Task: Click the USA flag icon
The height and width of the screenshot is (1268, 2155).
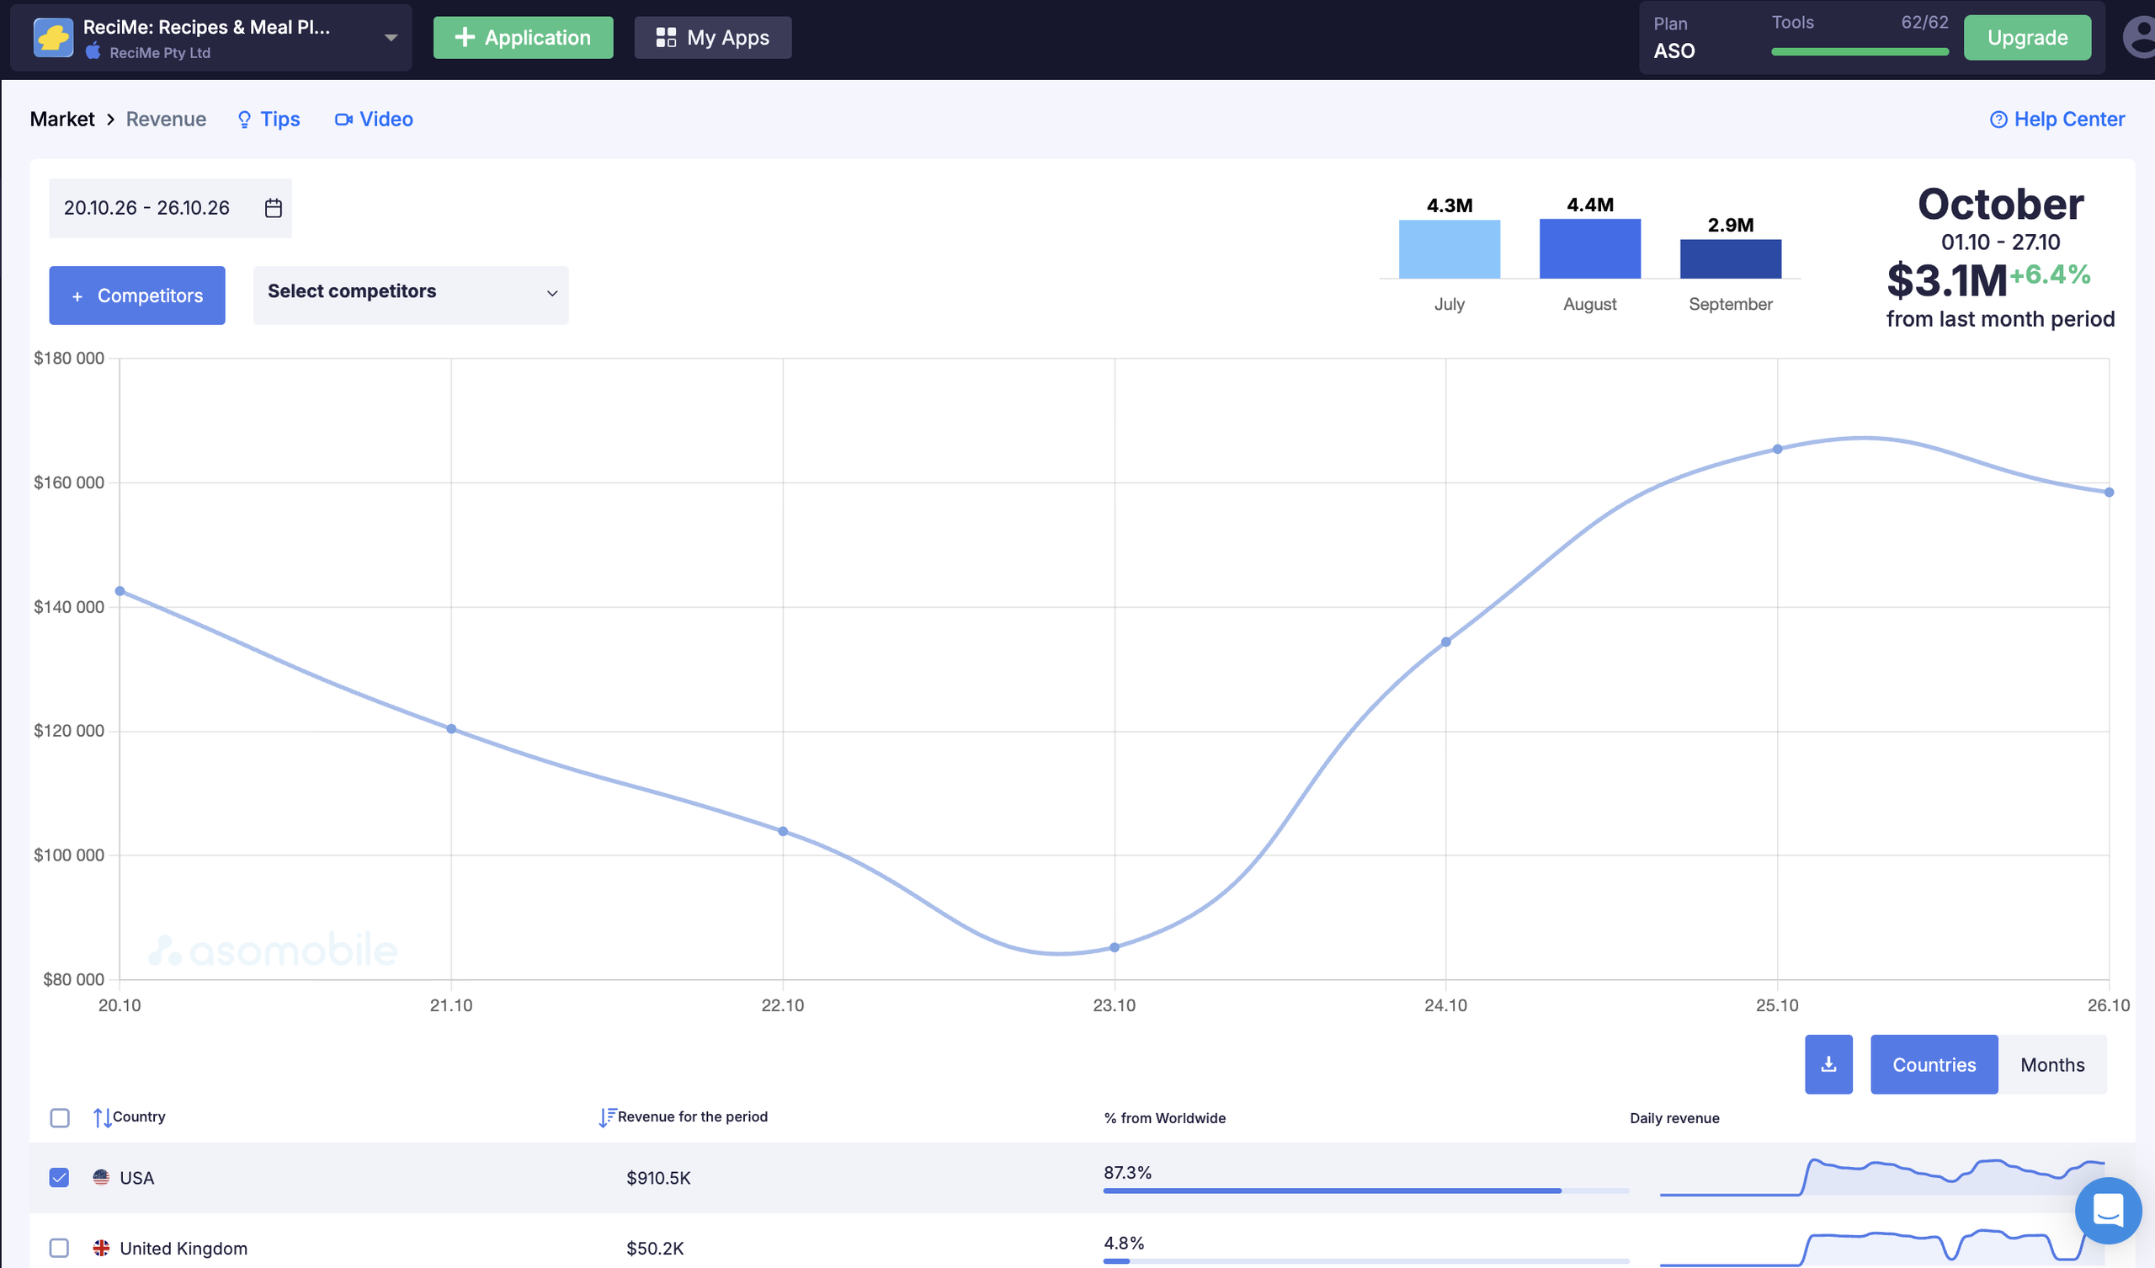Action: click(101, 1177)
